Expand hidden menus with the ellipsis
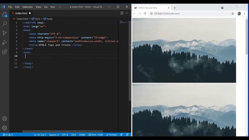Viewport: 249px width, 140px height. (60, 7)
